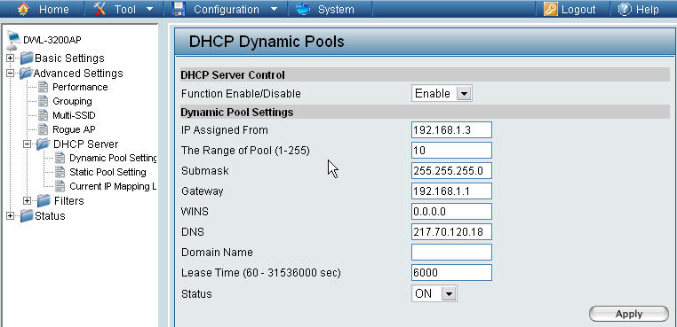Viewport: 677px width, 327px height.
Task: Open the Static Pool Setting page
Action: click(108, 172)
